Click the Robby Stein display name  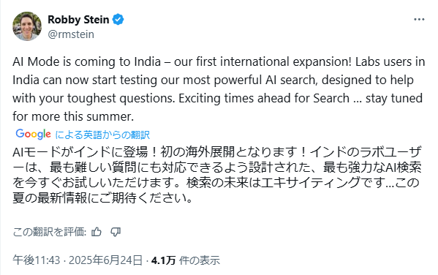78,20
